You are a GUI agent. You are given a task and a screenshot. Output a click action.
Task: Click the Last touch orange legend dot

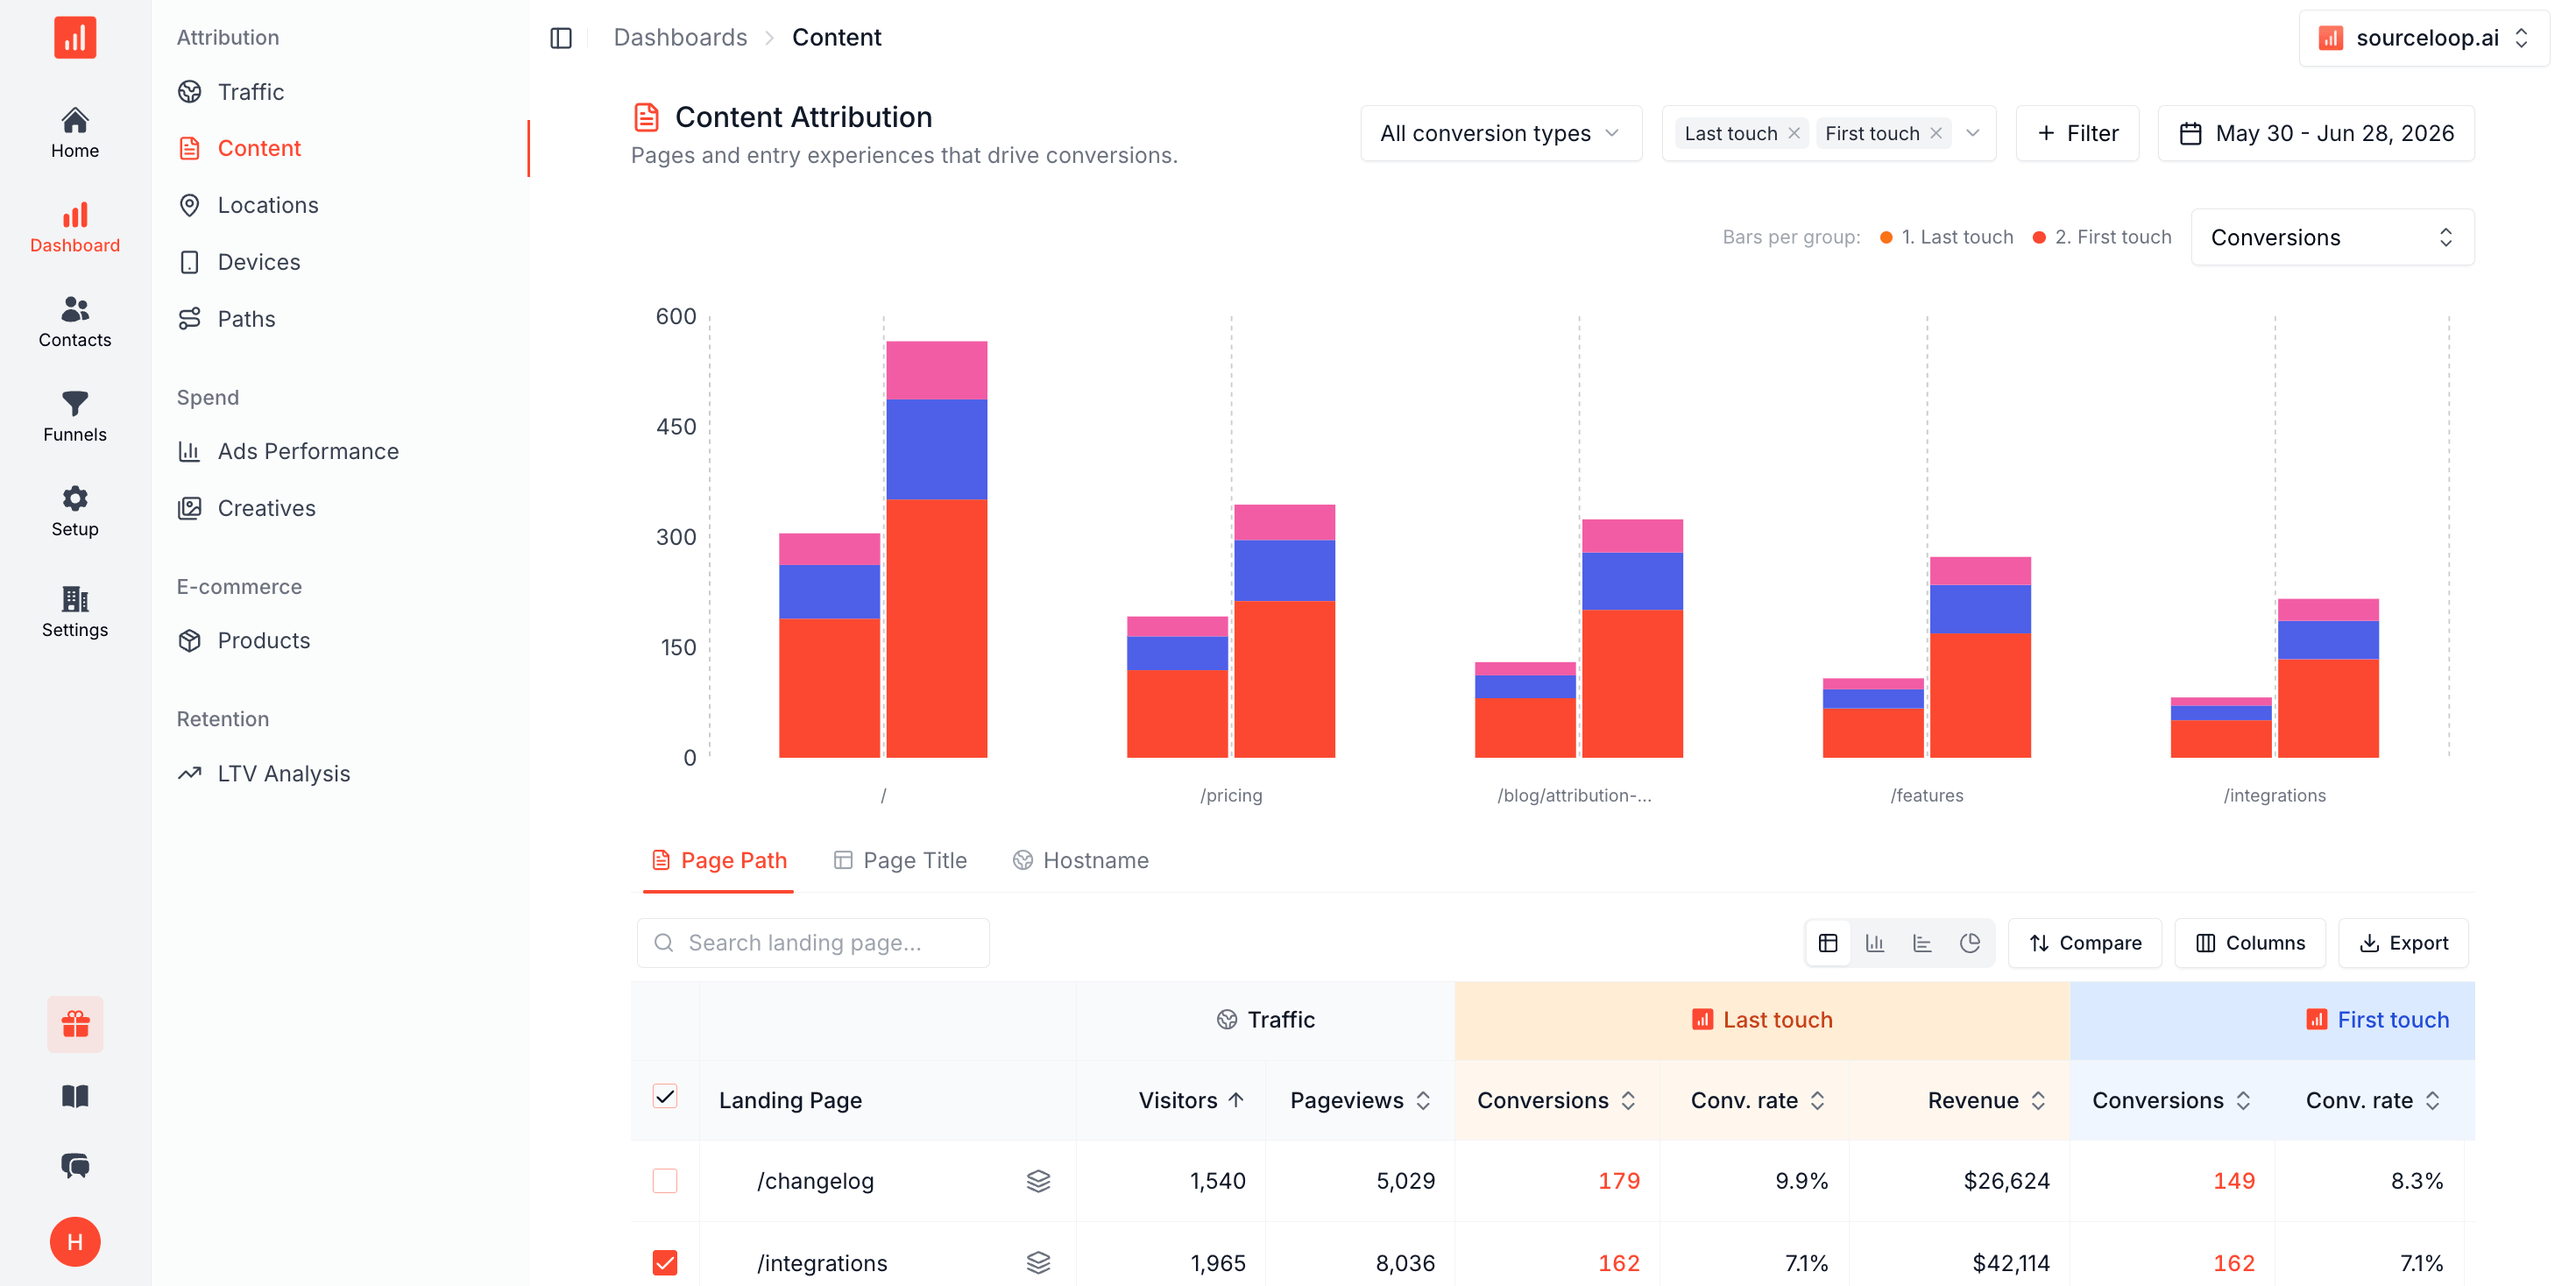[1886, 237]
